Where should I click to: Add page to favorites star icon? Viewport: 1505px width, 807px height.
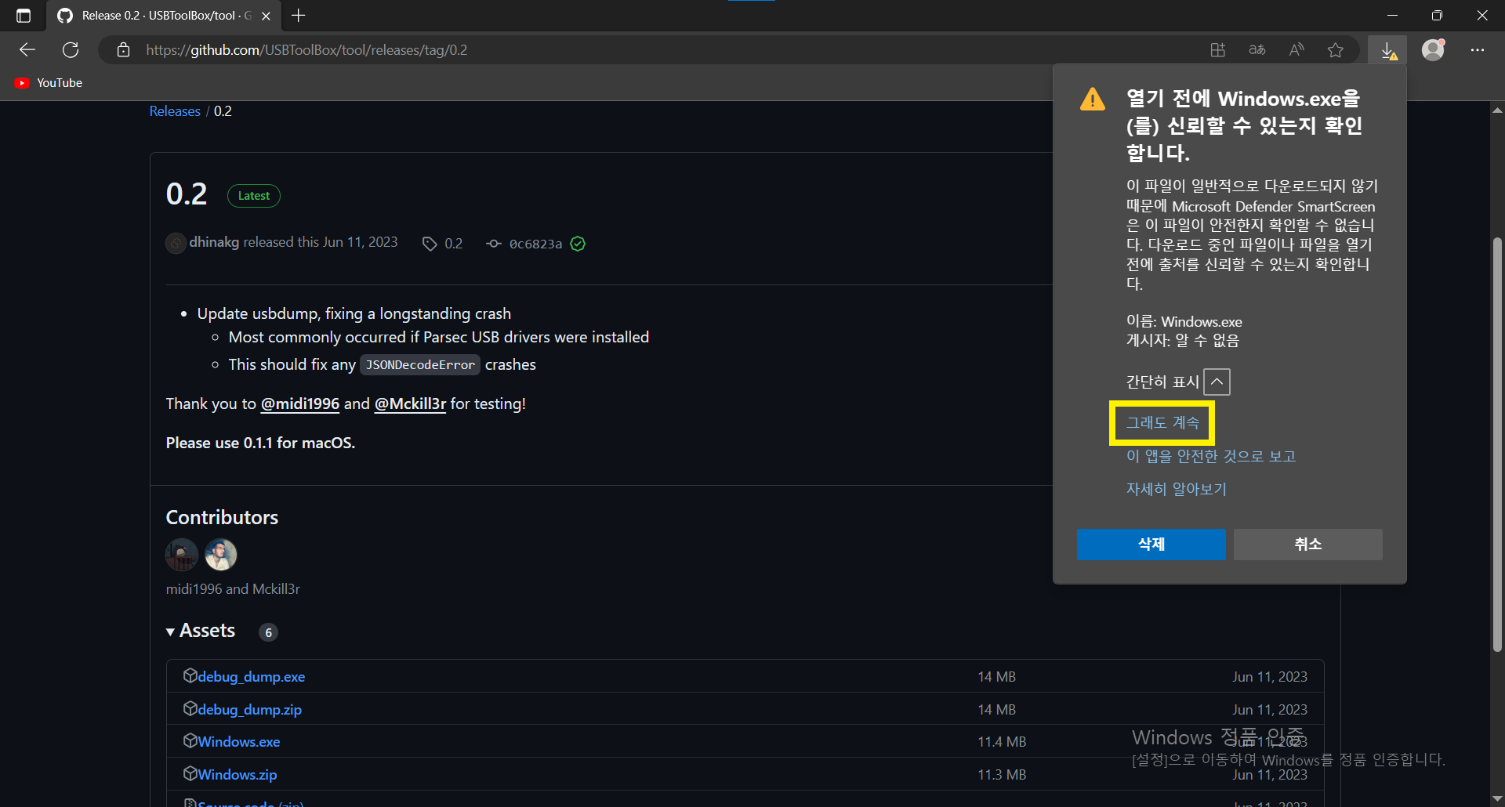tap(1336, 50)
